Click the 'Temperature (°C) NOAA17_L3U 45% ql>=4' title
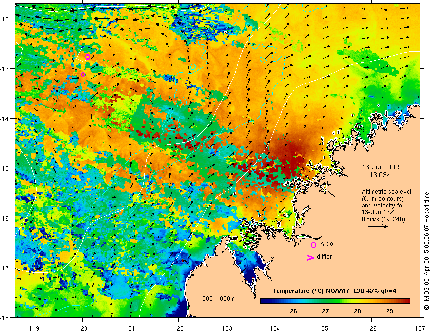 coord(334,291)
